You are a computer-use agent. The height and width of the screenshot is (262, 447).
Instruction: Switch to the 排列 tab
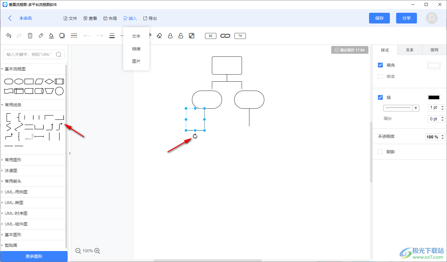pyautogui.click(x=435, y=50)
